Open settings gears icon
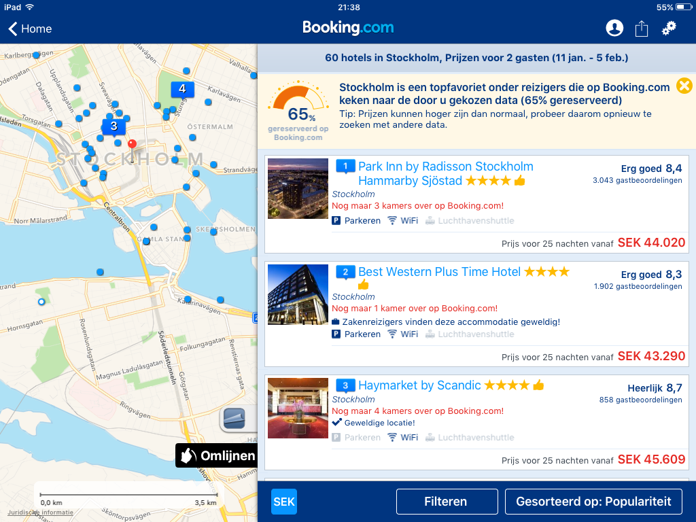 (x=669, y=28)
